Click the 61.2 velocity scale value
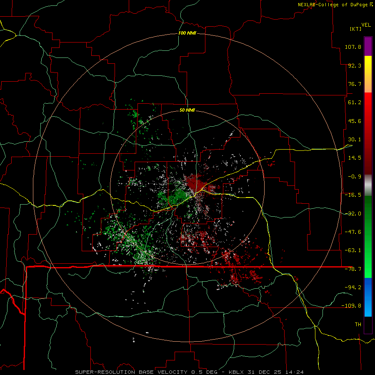Screen dimensions: 375x375 355,102
